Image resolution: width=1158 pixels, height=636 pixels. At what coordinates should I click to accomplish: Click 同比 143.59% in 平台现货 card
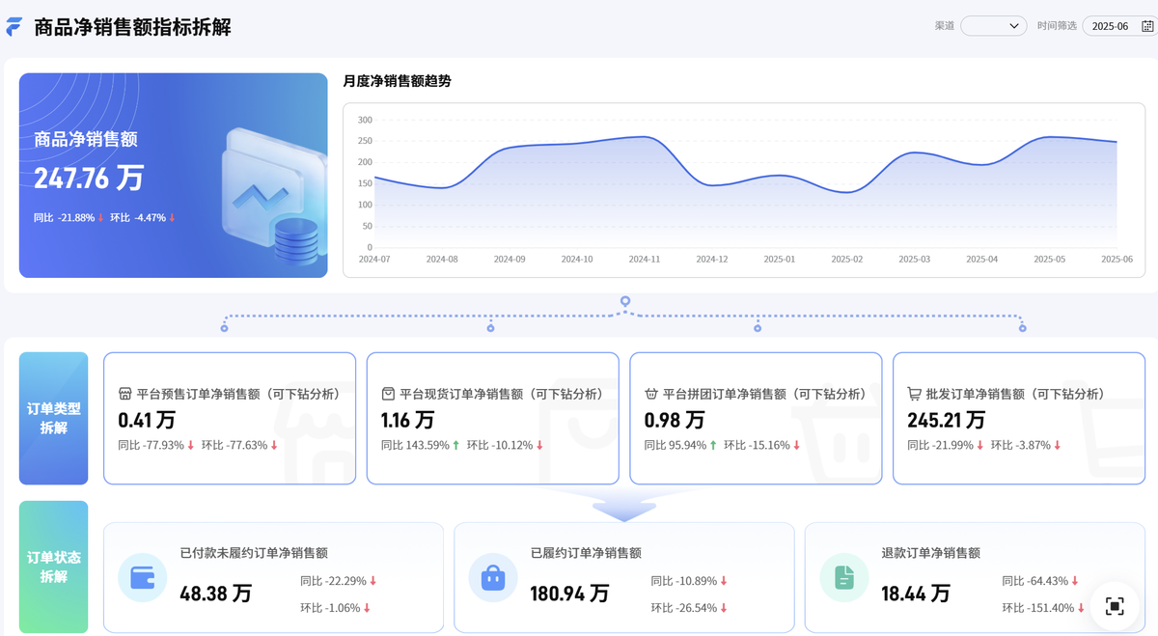(x=420, y=445)
